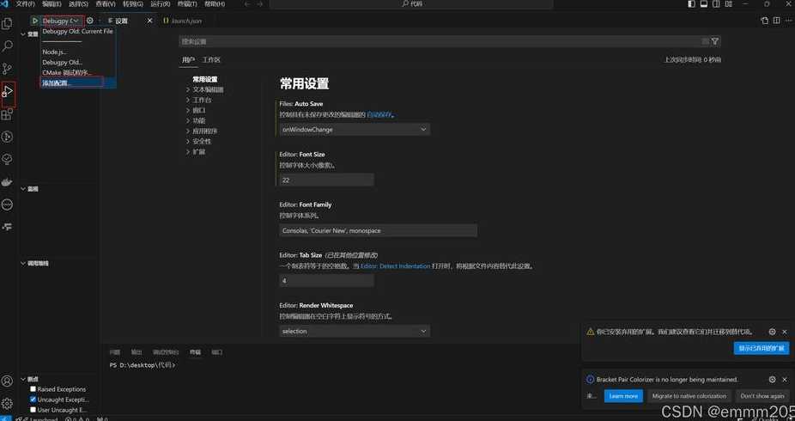This screenshot has height=421, width=795.
Task: Click the Font Size field showing 22
Action: [x=326, y=180]
